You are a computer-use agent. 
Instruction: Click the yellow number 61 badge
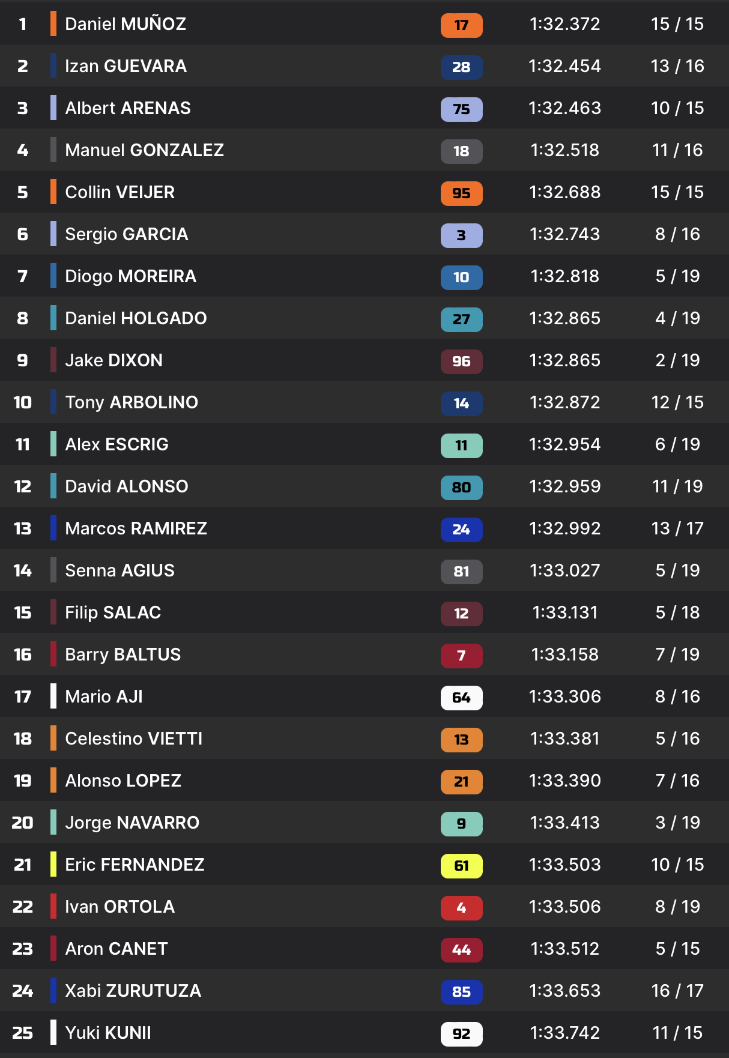pyautogui.click(x=461, y=866)
